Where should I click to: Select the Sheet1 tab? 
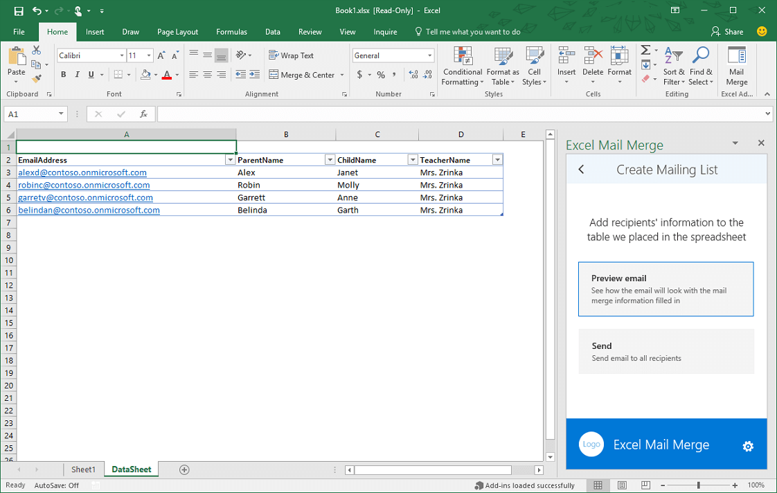[x=83, y=469]
